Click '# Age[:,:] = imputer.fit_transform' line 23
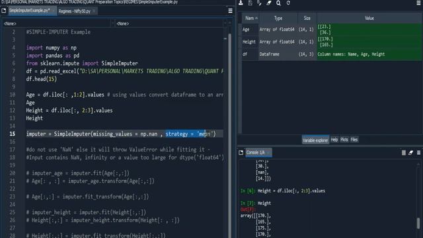 87,197
